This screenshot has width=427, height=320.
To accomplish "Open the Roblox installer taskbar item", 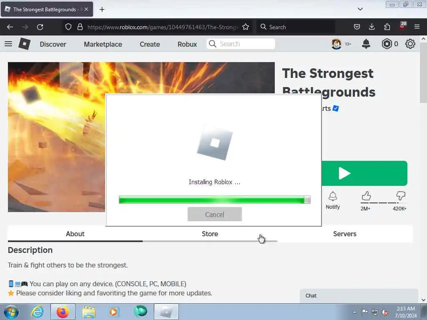I will point(166,312).
